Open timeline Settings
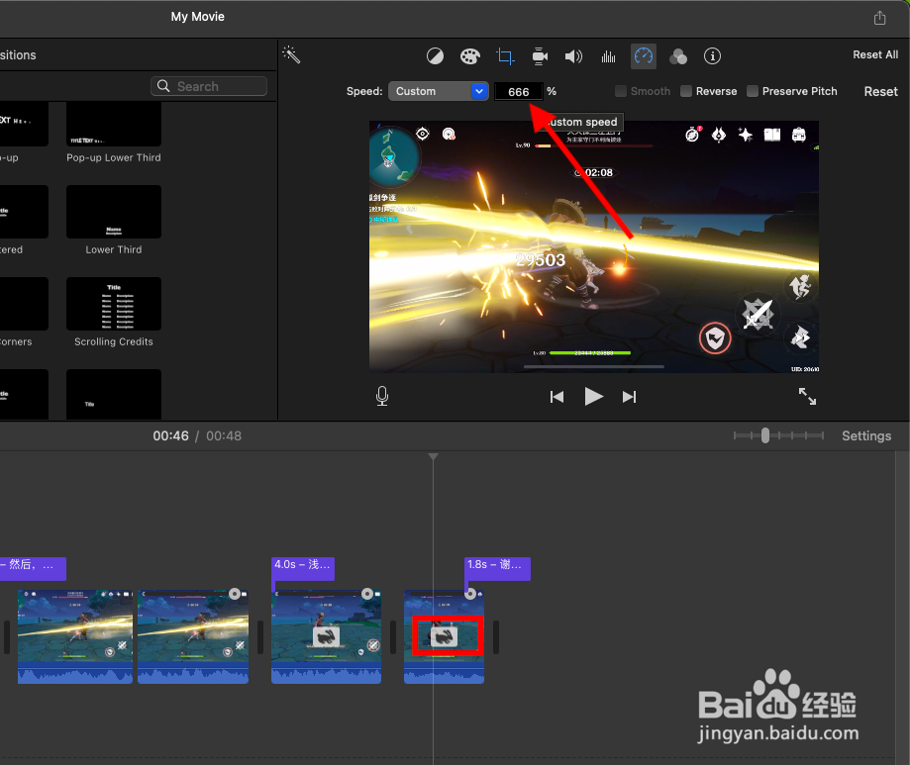The height and width of the screenshot is (765, 910). 865,436
